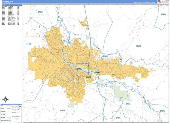Select the 97455 ZIP code label
The image size is (170, 123).
[x=127, y=104]
